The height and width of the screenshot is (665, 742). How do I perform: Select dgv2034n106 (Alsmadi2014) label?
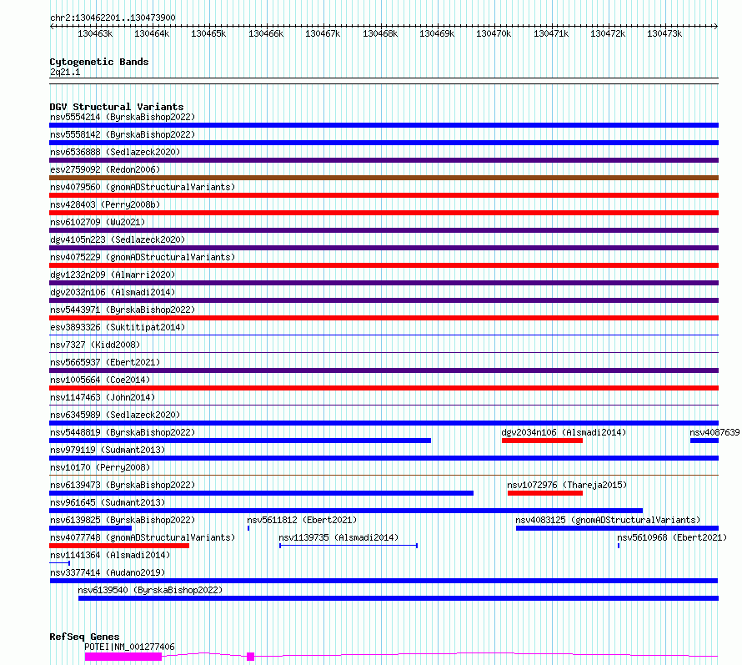pyautogui.click(x=564, y=432)
